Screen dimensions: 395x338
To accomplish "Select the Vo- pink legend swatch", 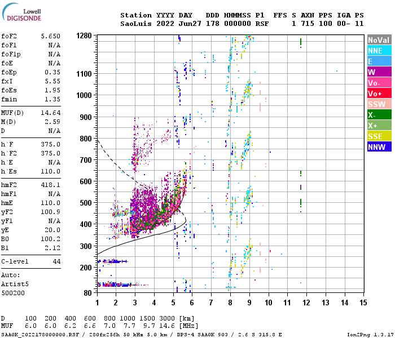I will coord(379,83).
